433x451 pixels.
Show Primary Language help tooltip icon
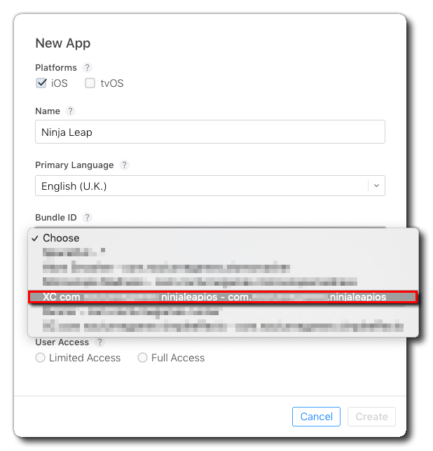124,165
